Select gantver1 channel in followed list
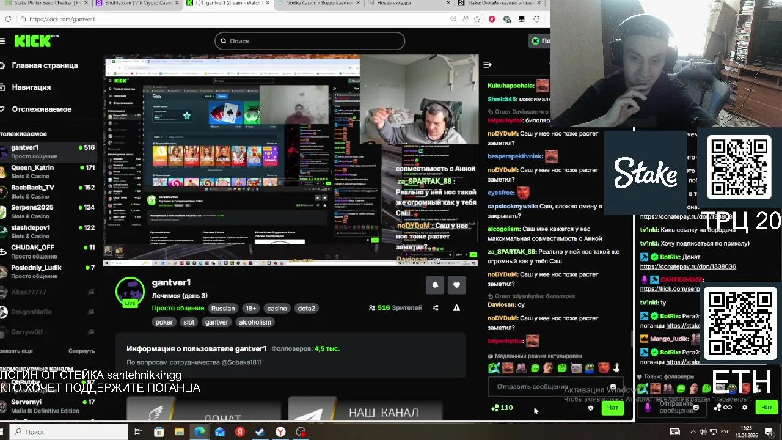The image size is (782, 440). 48,152
